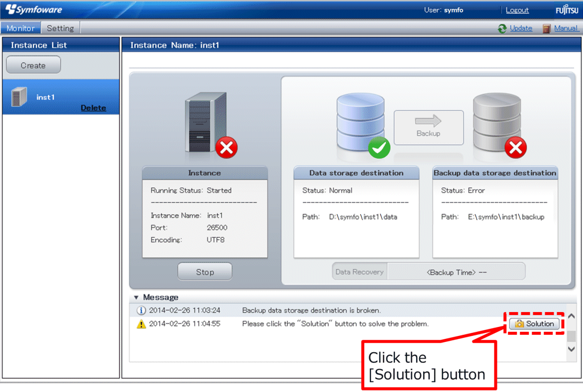This screenshot has height=391, width=583.
Task: Click the port value 26500
Action: [x=217, y=228]
